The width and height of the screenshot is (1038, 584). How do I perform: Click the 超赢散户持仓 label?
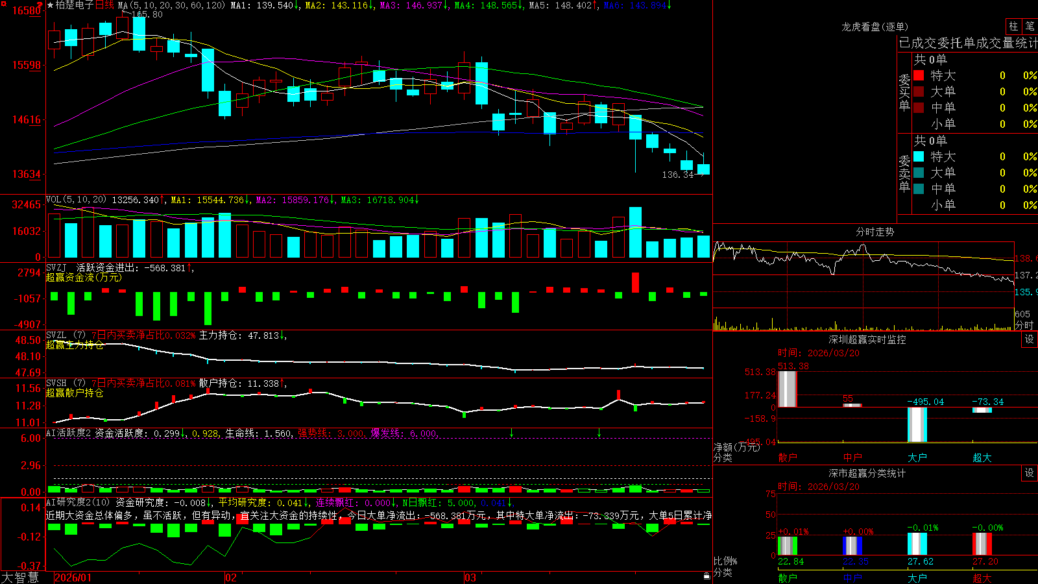click(75, 393)
